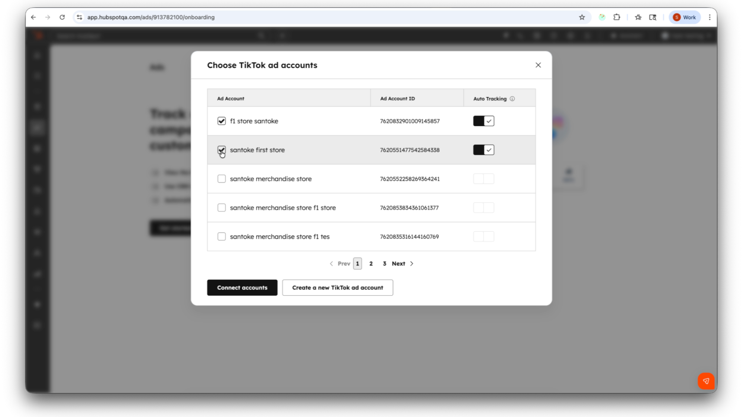
Task: Close the Choose TikTok ad accounts dialog
Action: pos(538,65)
